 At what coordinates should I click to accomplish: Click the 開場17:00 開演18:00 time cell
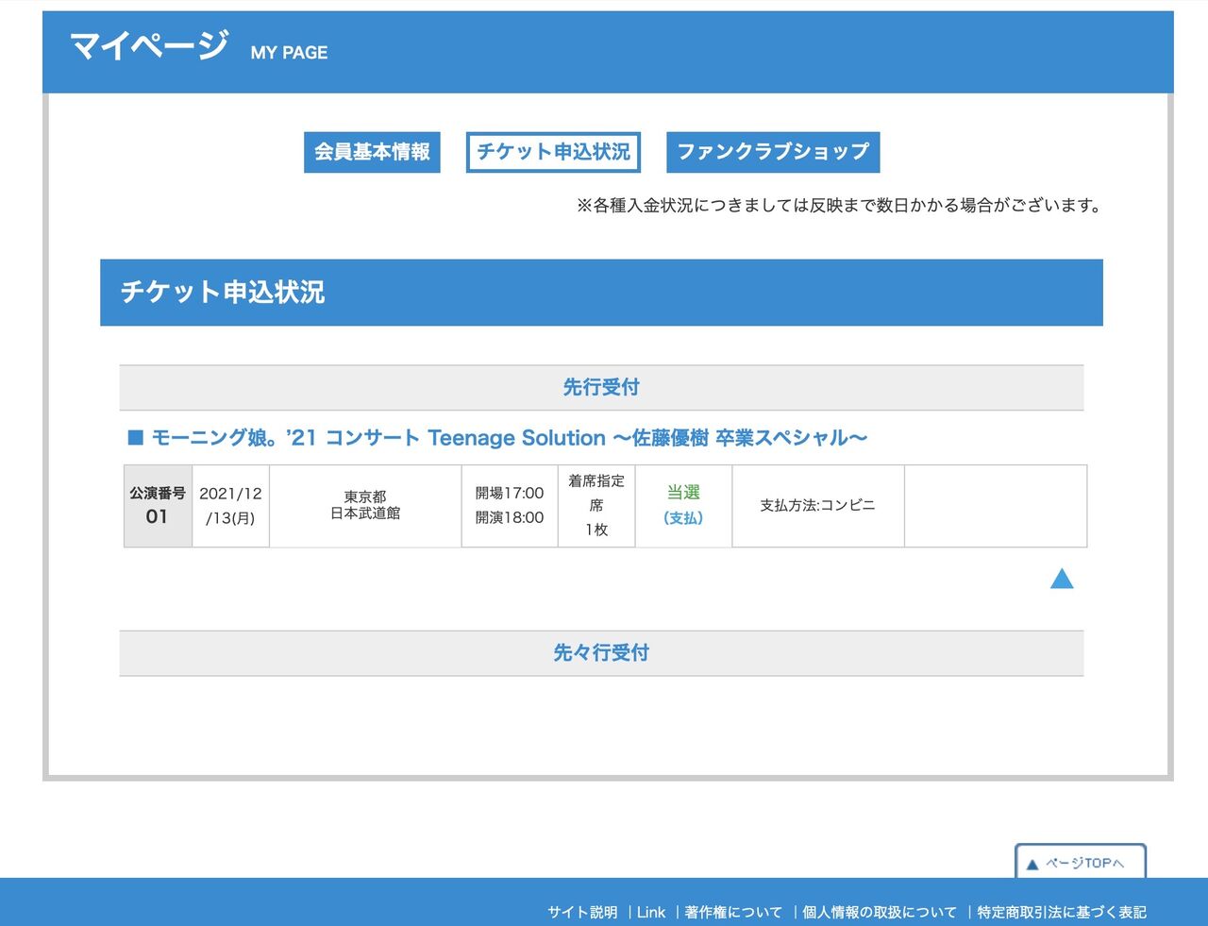tap(510, 506)
